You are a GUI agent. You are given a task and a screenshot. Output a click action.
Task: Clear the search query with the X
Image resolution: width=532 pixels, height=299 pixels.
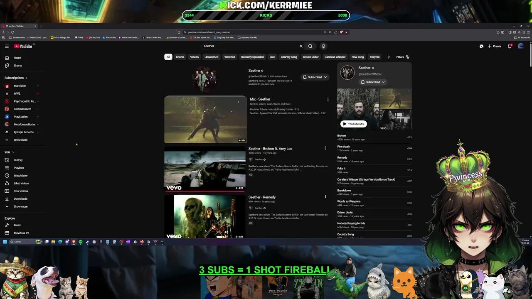(301, 46)
